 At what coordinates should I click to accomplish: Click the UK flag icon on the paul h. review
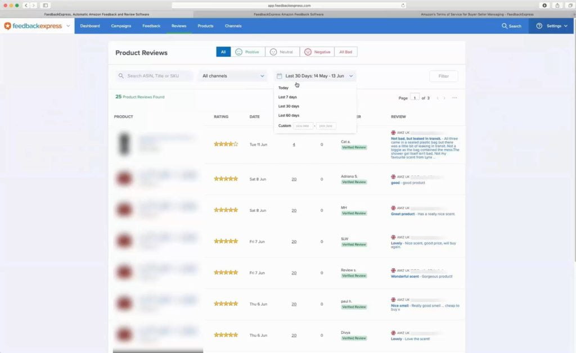[x=393, y=300]
